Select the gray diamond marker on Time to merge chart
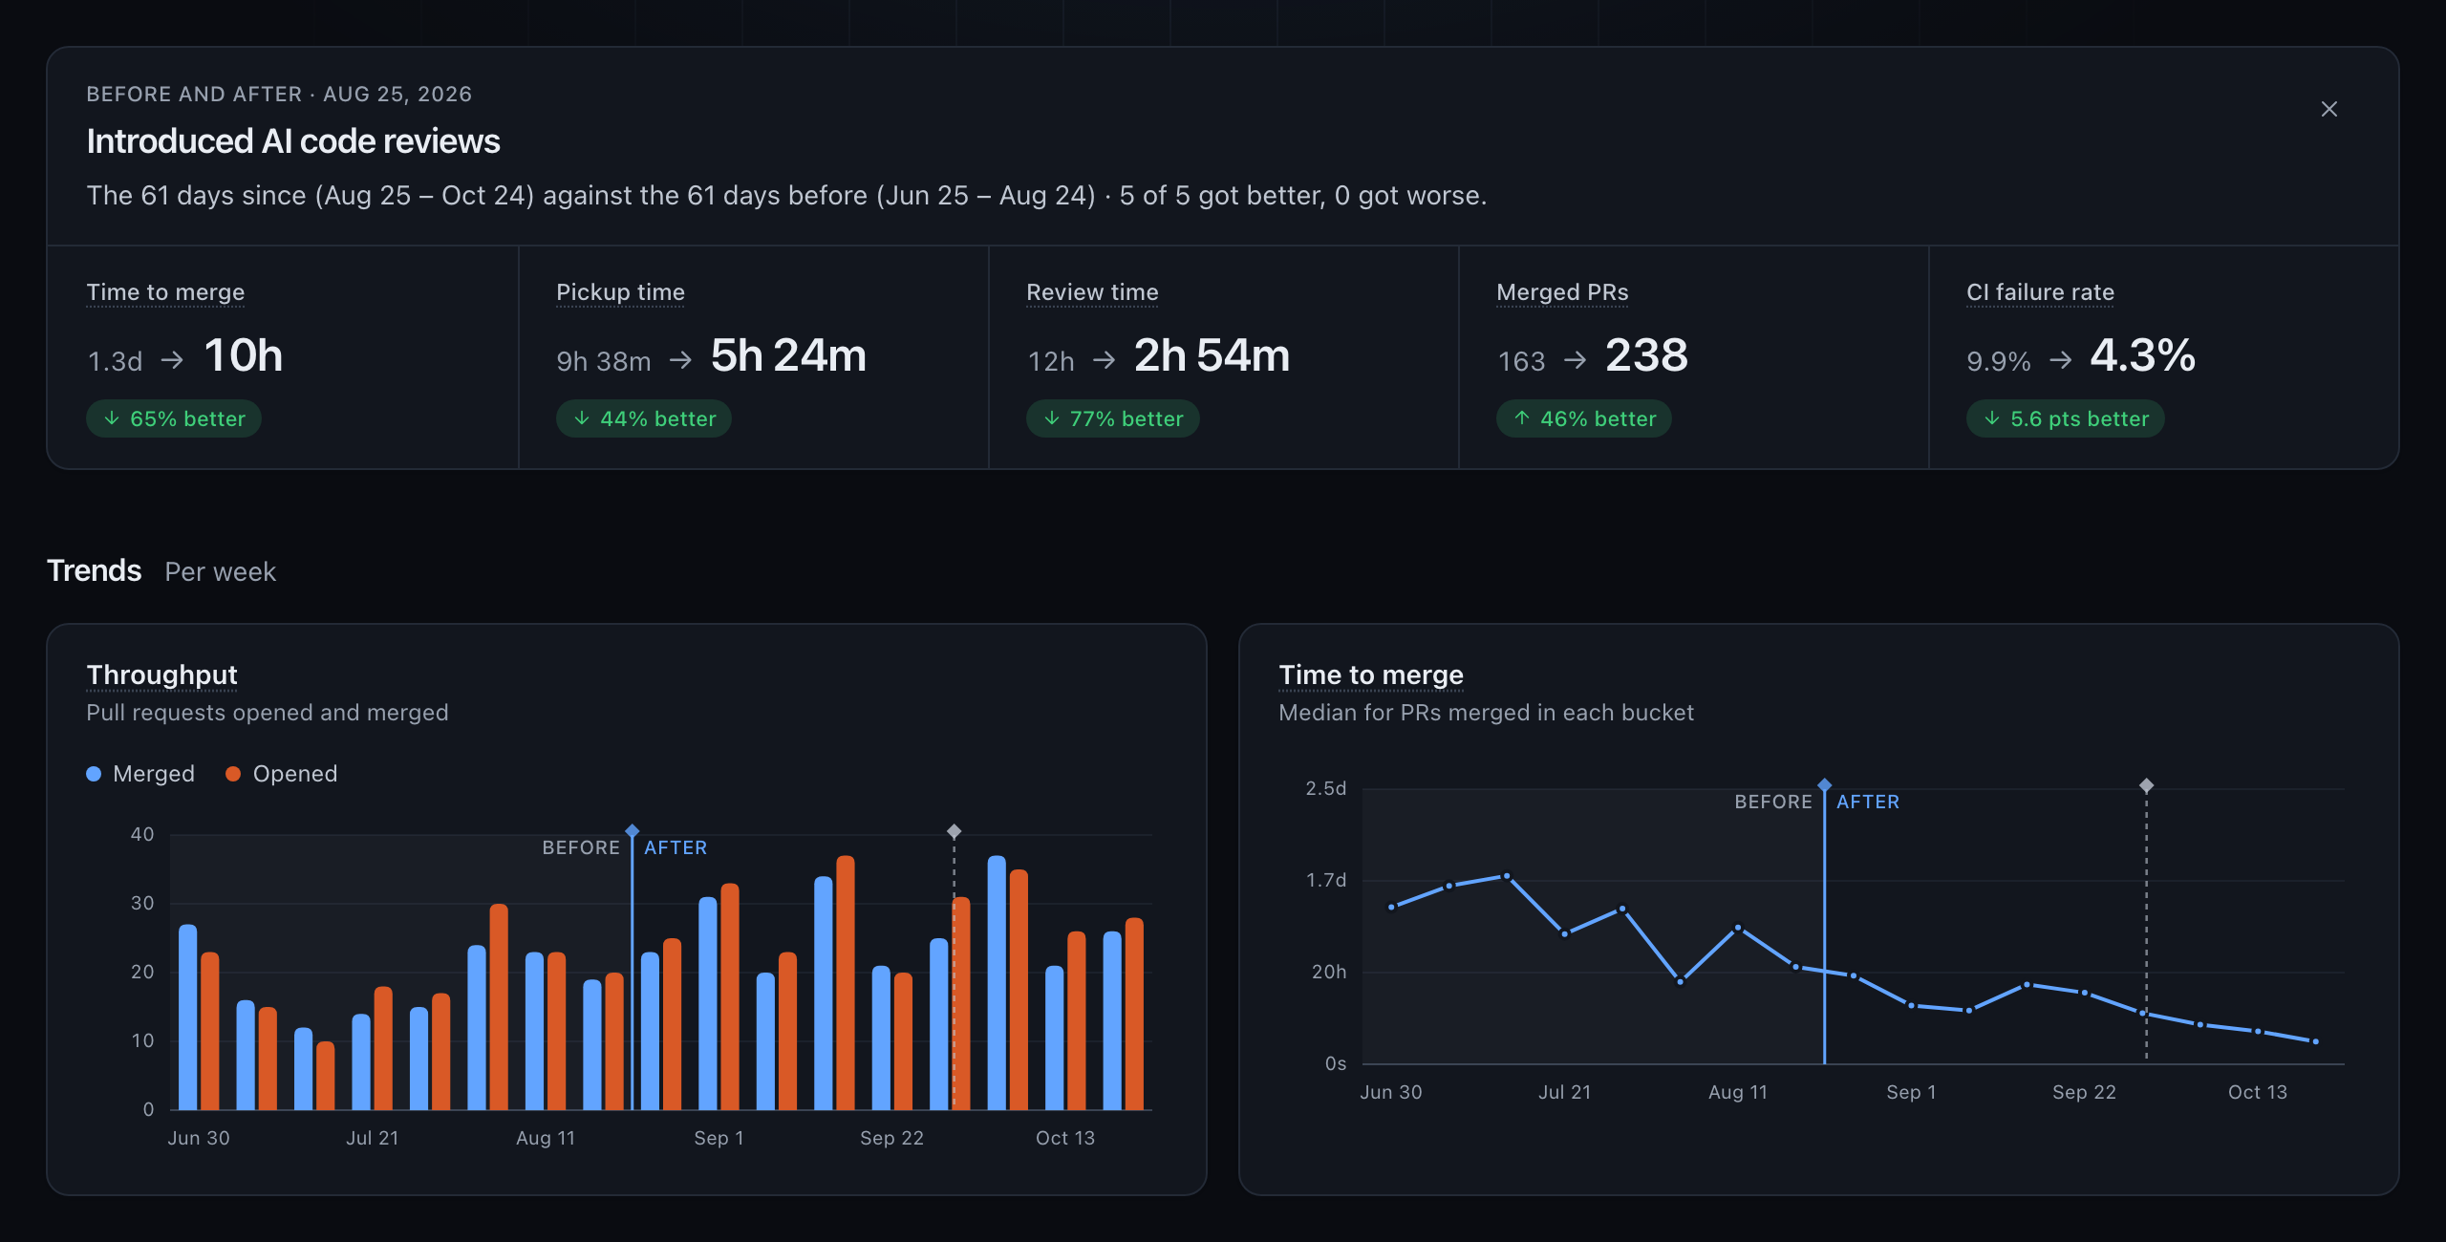Screen dimensions: 2446x1242 [2146, 785]
